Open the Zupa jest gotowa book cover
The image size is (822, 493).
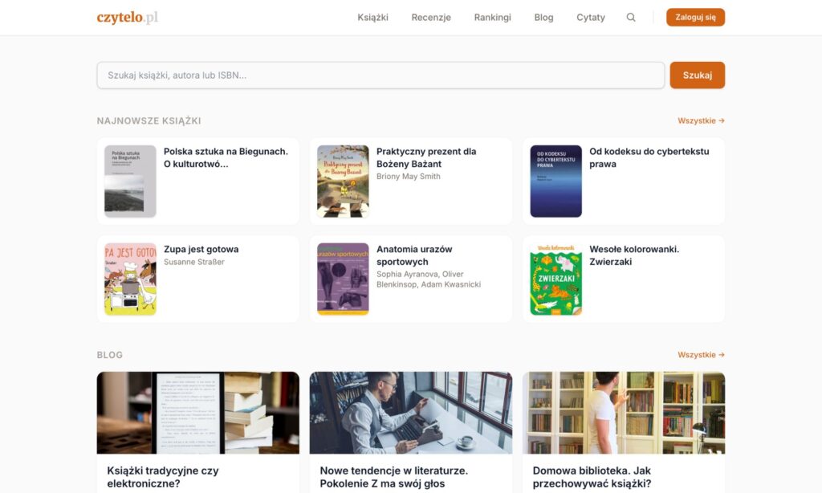click(x=130, y=279)
